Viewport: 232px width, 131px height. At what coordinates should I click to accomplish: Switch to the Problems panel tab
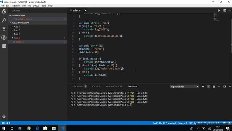click(80, 86)
